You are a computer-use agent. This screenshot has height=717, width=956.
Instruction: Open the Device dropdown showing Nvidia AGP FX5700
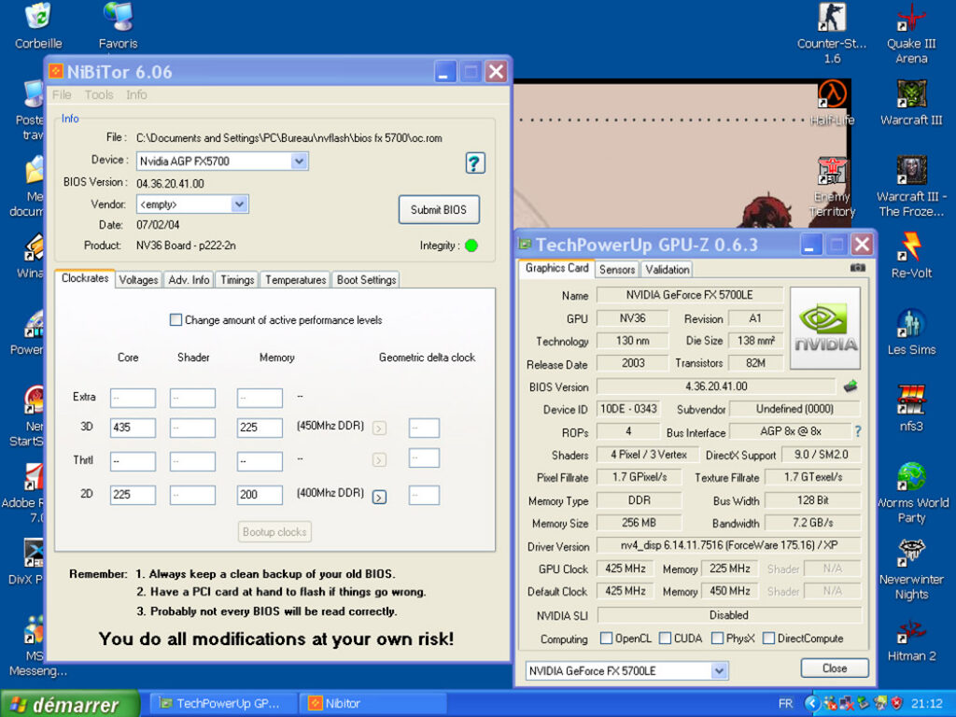click(298, 161)
